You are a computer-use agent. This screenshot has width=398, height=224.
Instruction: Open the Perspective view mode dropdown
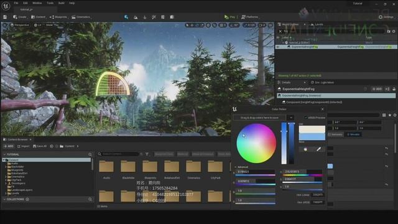point(20,25)
